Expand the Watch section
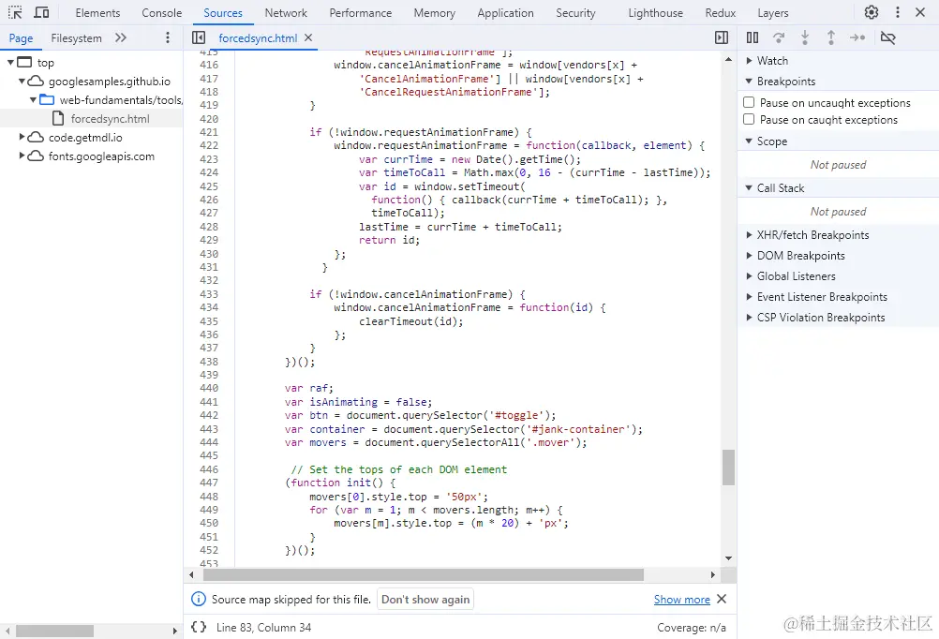This screenshot has height=639, width=939. pyautogui.click(x=749, y=61)
